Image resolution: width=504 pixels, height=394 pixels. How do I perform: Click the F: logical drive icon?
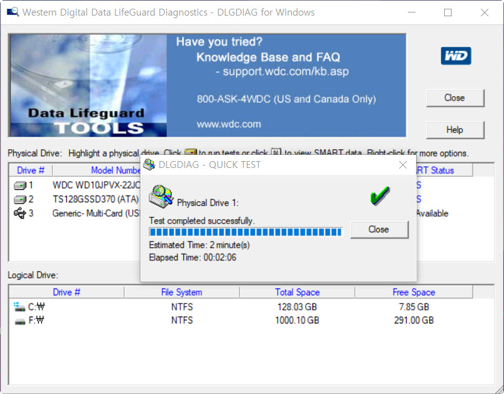click(x=20, y=322)
